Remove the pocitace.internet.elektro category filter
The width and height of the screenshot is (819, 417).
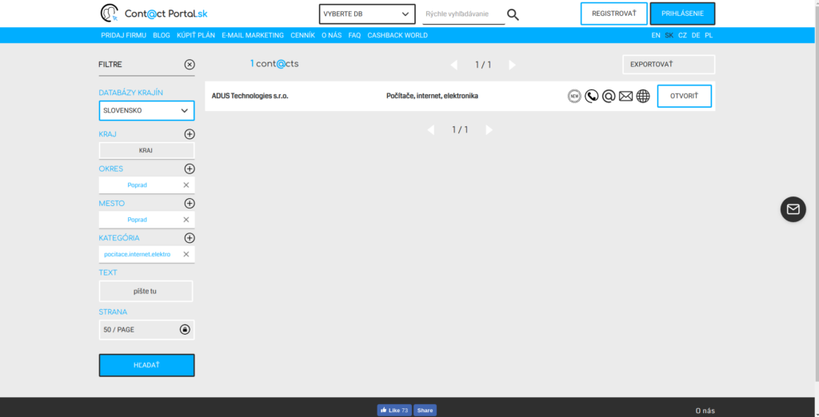pos(186,254)
